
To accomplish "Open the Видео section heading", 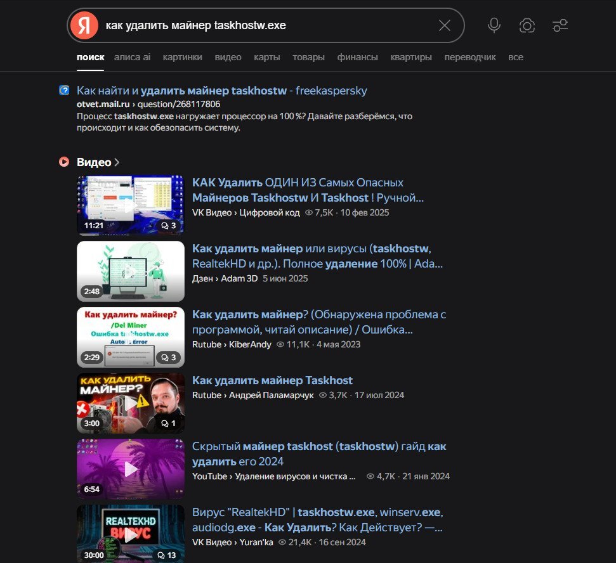I will click(x=94, y=162).
